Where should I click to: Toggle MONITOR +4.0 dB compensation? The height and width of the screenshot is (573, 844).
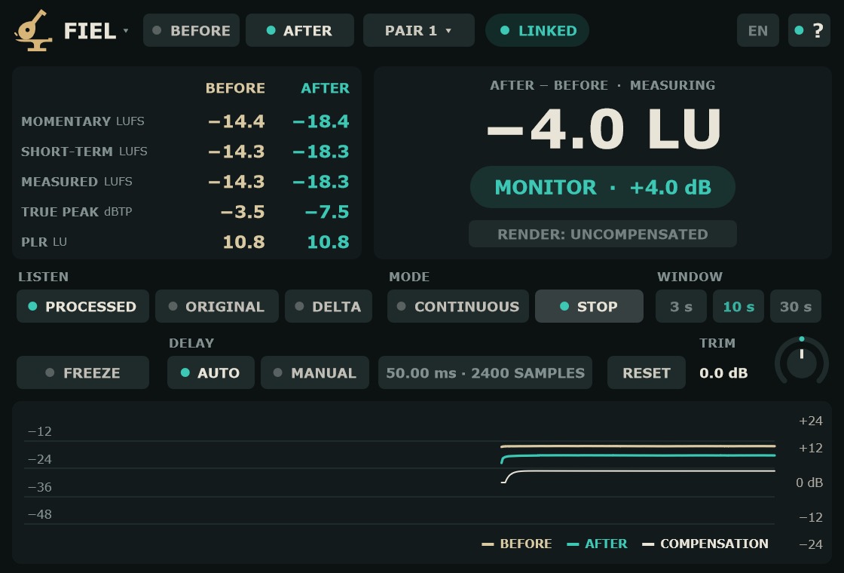click(603, 188)
